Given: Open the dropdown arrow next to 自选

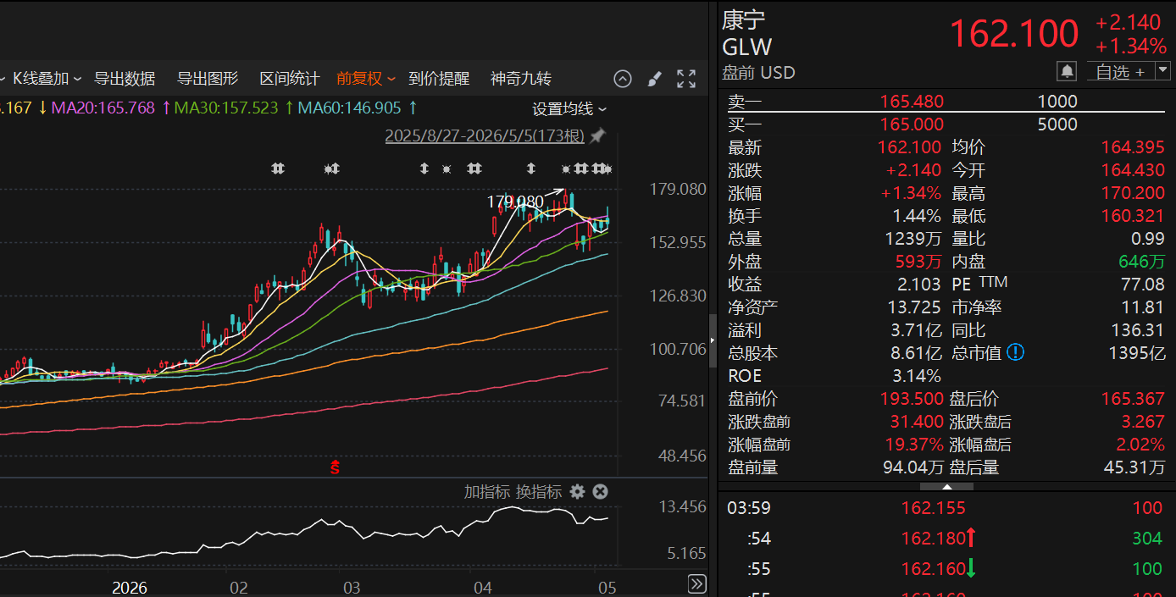Looking at the screenshot, I should click(x=1162, y=72).
